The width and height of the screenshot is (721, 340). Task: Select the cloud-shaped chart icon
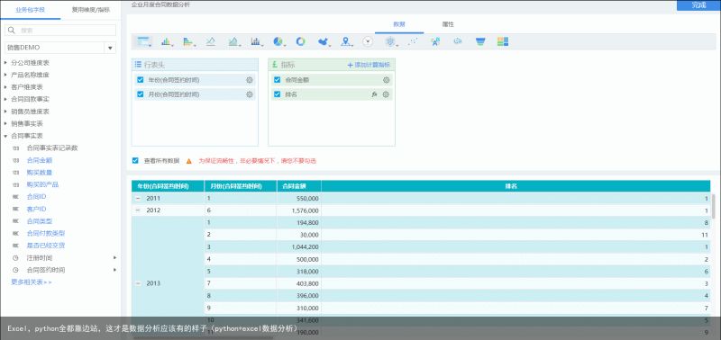coord(458,41)
